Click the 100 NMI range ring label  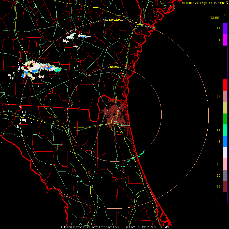114,20
